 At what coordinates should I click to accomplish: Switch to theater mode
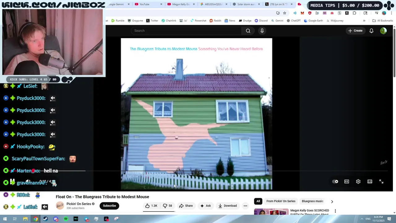point(370,181)
